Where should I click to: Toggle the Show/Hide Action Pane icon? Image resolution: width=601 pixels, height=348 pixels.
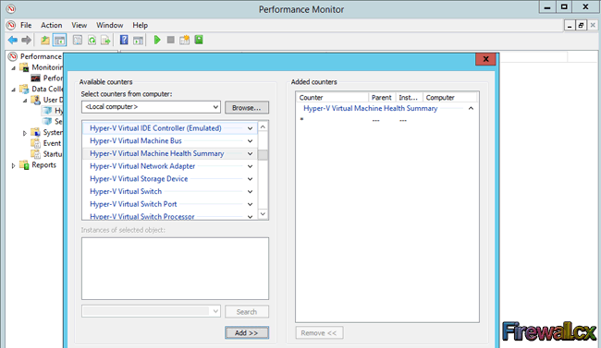[x=138, y=40]
